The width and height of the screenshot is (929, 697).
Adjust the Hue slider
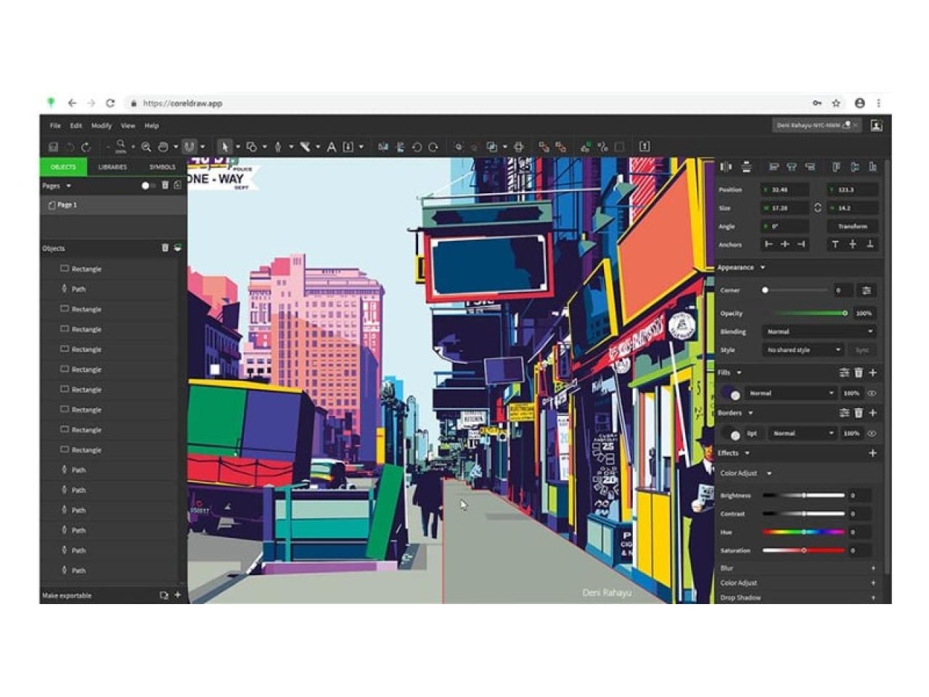click(x=803, y=532)
